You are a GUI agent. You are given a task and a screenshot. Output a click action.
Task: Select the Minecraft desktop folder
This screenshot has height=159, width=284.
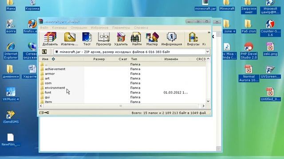227,6
